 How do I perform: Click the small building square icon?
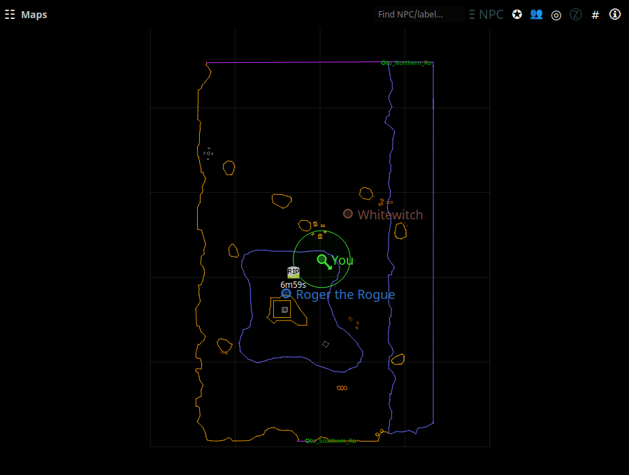(285, 309)
